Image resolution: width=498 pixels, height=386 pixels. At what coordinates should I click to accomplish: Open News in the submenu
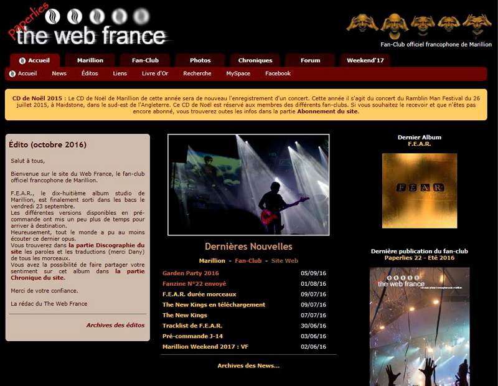coord(59,73)
